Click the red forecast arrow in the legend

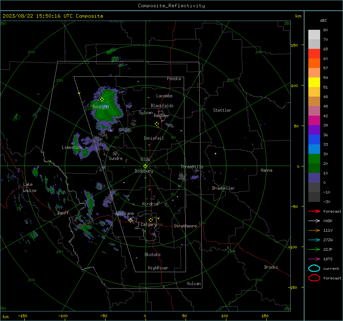coord(314,211)
